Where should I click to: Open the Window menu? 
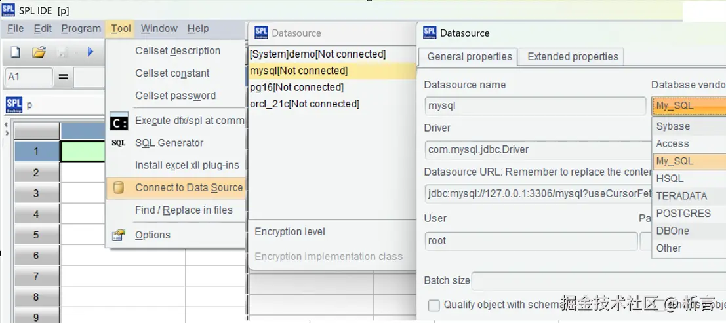click(x=159, y=29)
